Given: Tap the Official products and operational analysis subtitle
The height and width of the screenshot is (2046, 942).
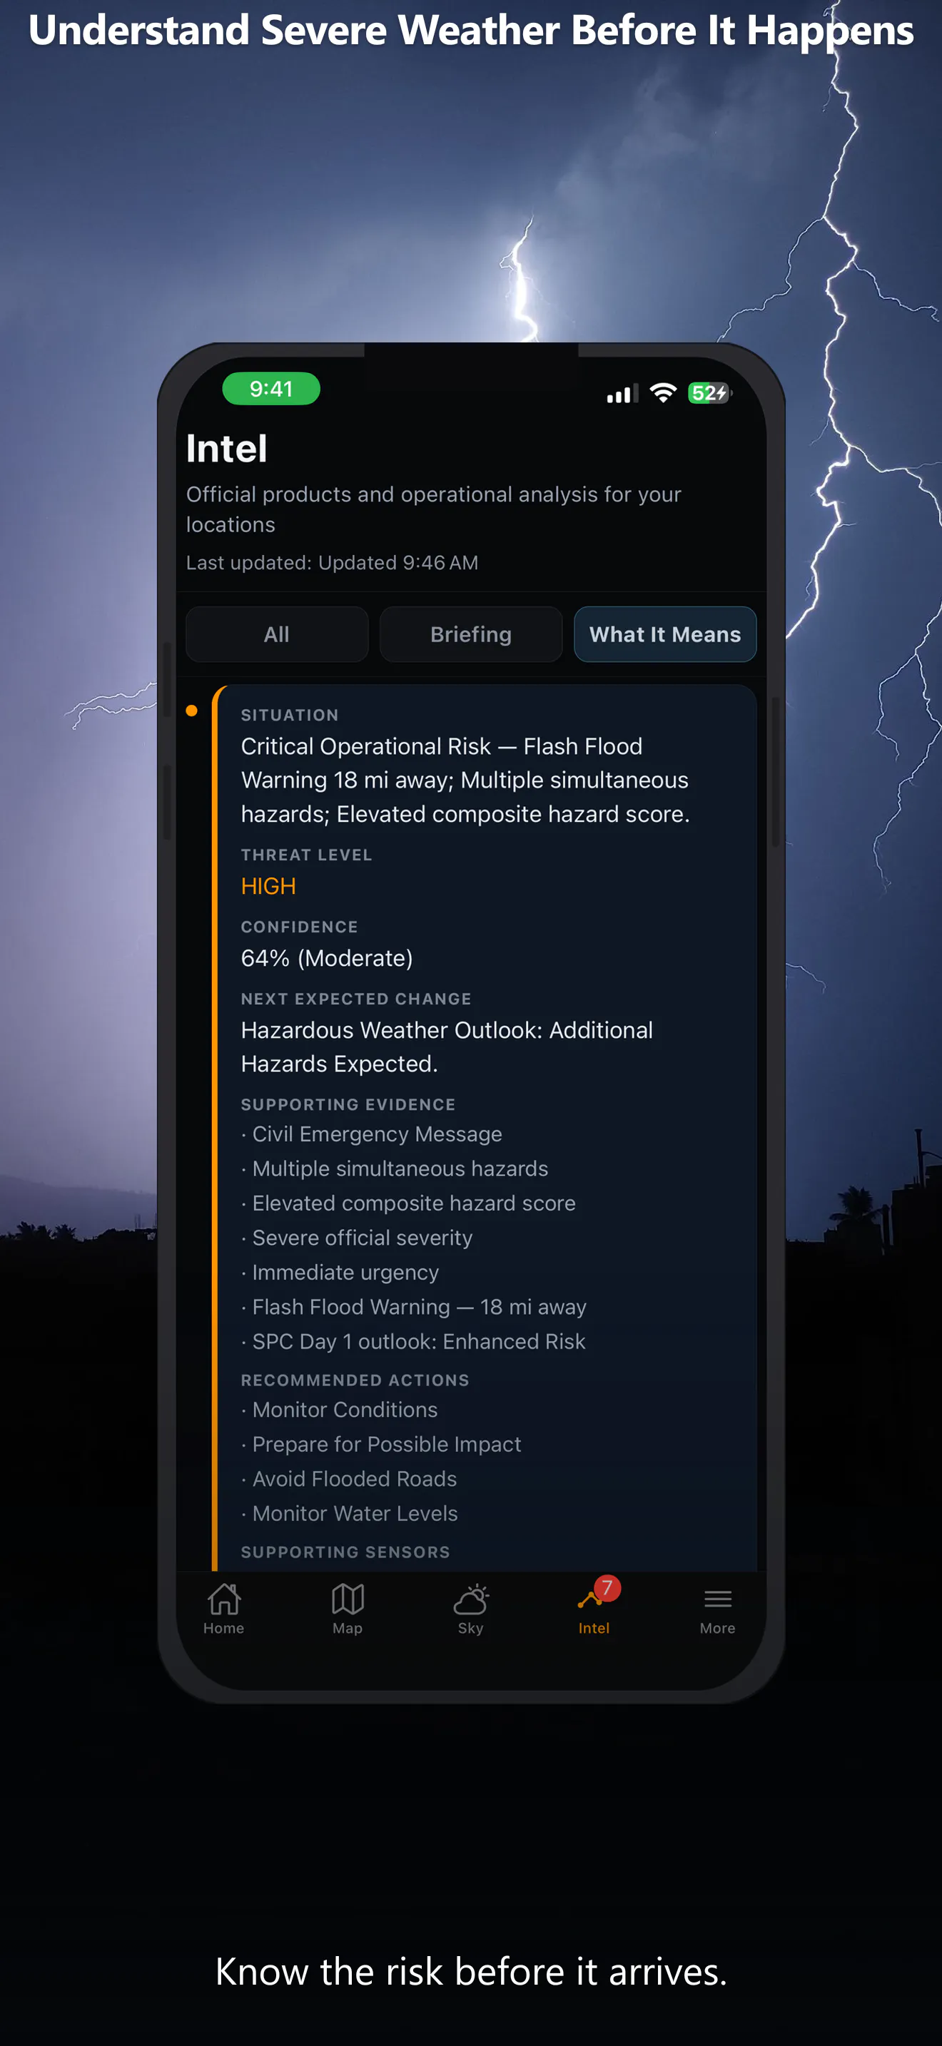Looking at the screenshot, I should pyautogui.click(x=434, y=509).
